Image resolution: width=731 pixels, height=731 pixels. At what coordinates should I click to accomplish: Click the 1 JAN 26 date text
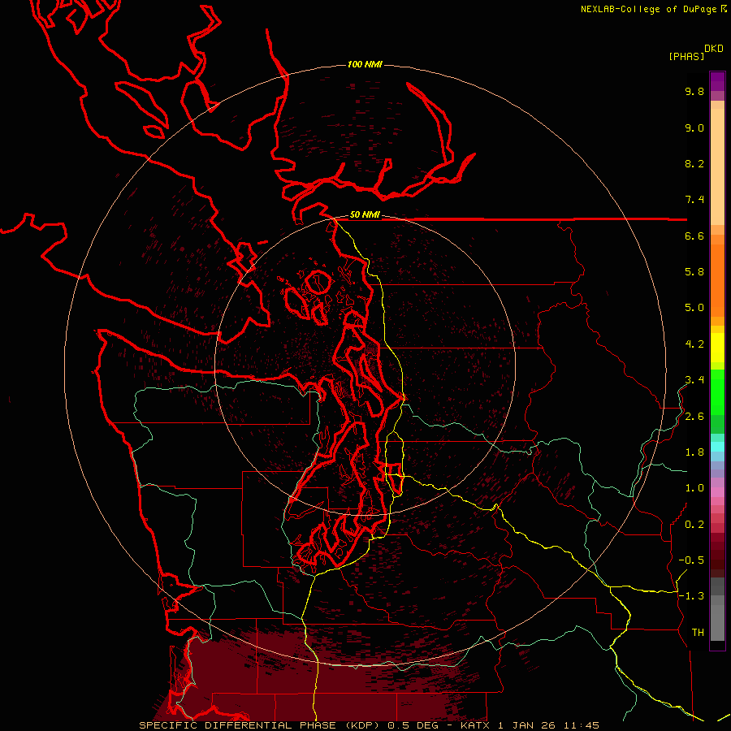(527, 725)
